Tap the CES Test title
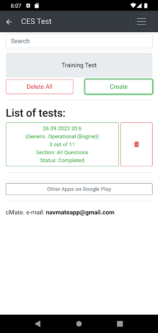This screenshot has height=333, width=158. 36,22
